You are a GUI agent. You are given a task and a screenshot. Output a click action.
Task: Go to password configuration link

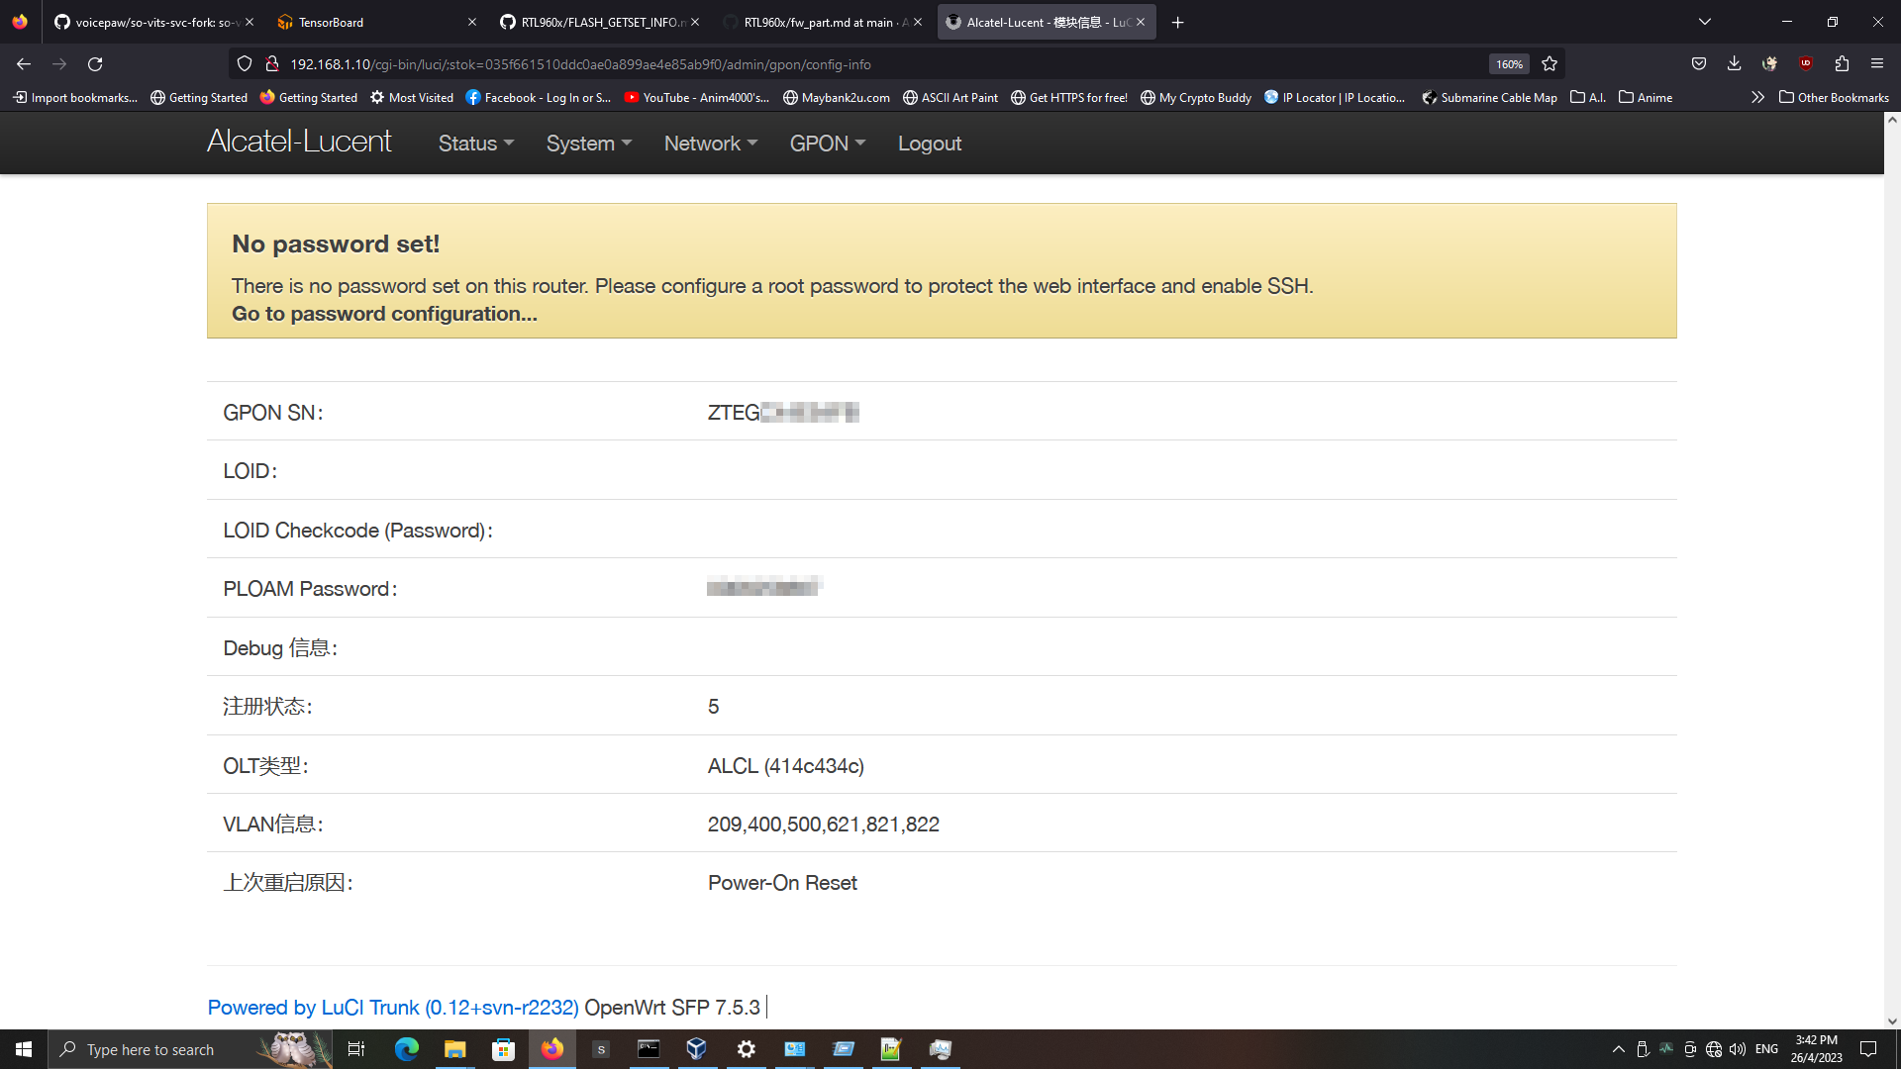[384, 314]
